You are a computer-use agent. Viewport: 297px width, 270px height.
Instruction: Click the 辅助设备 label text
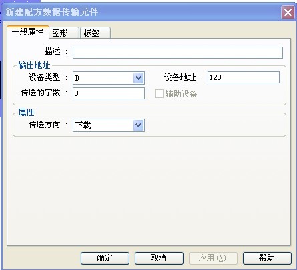181,94
